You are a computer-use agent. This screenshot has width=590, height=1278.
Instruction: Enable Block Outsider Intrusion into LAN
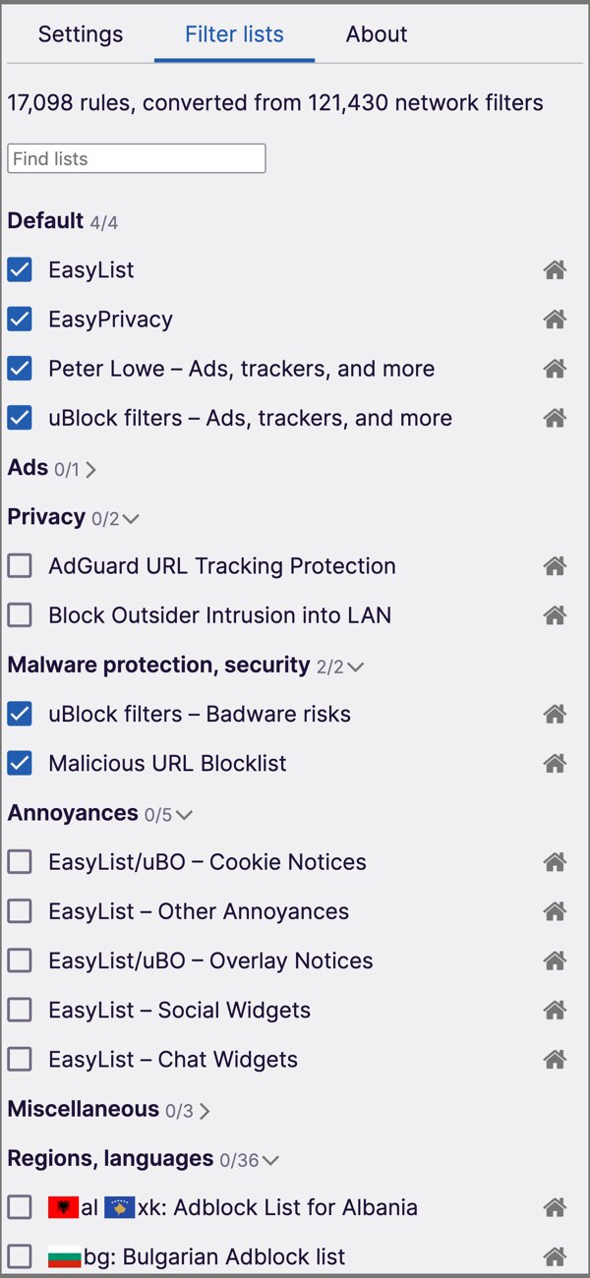tap(20, 615)
